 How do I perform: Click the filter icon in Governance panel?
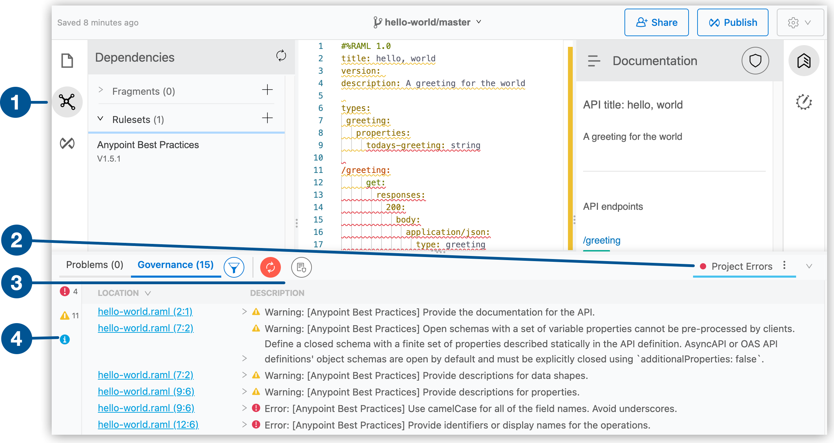(234, 267)
